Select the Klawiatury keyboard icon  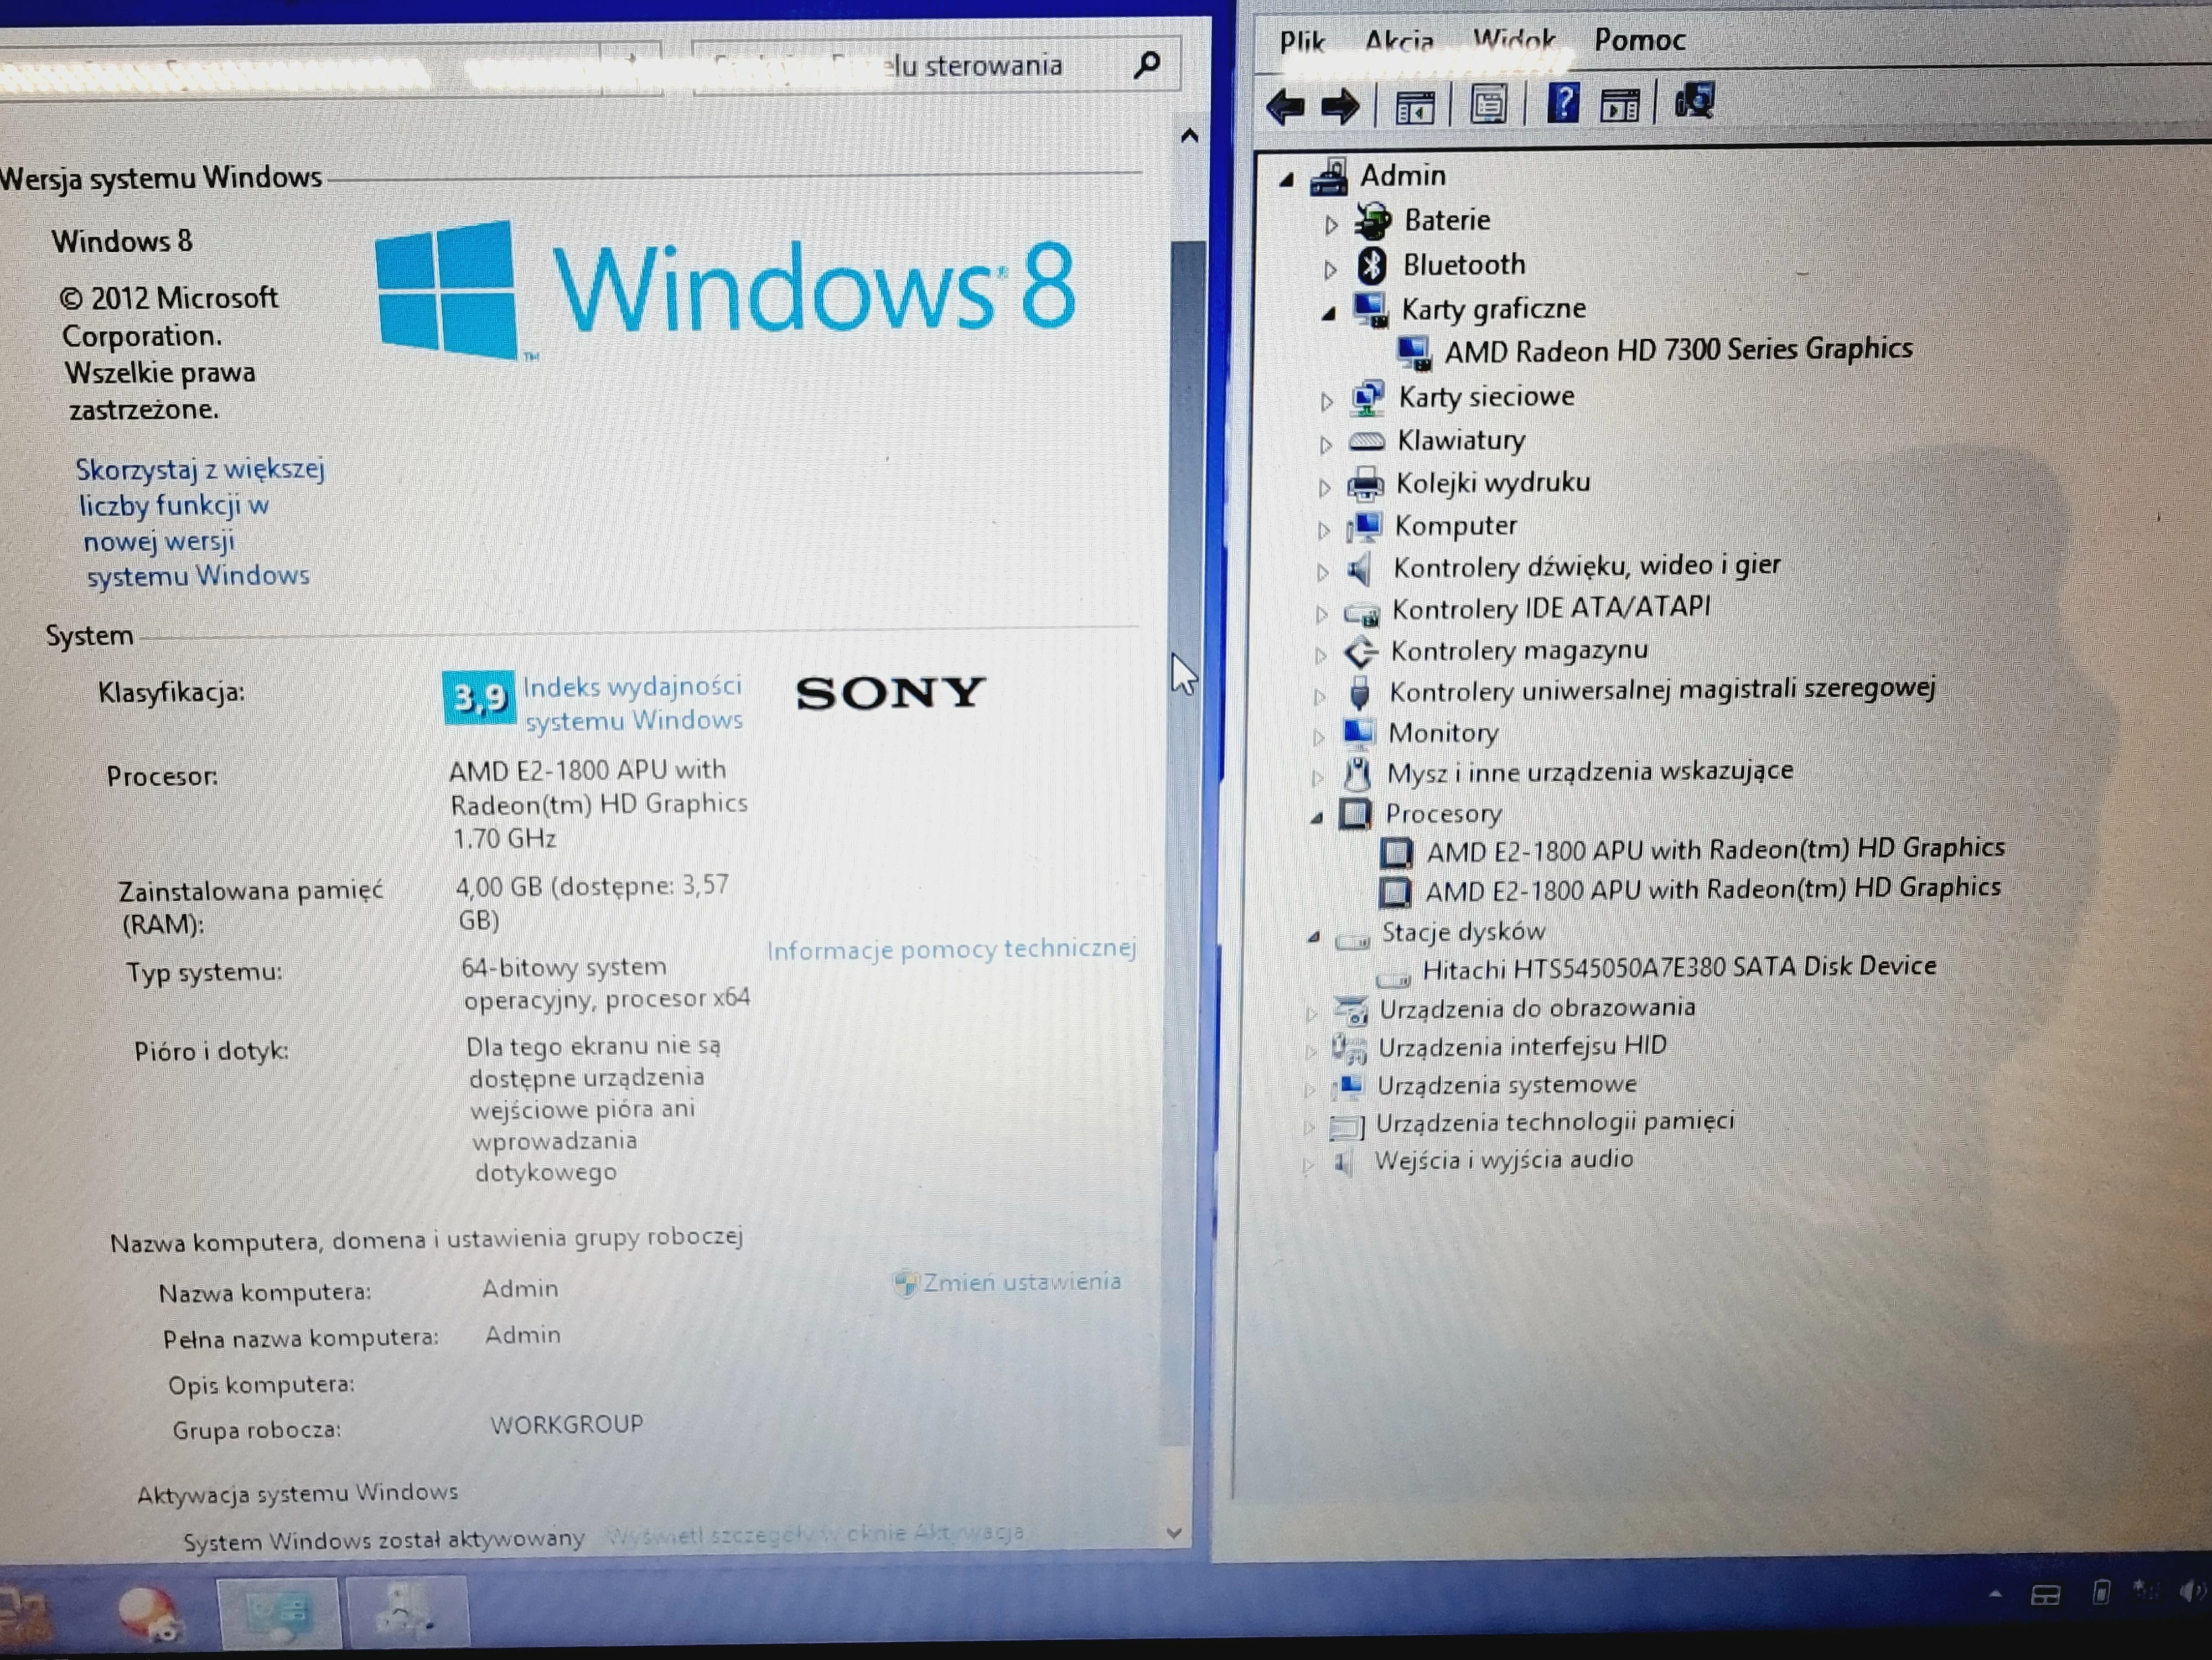(1366, 441)
